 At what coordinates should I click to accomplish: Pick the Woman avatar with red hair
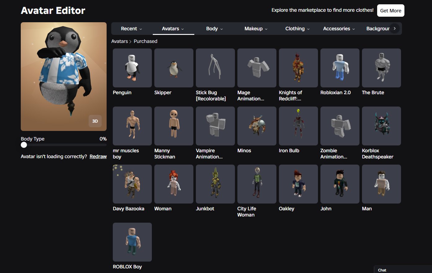click(x=174, y=184)
